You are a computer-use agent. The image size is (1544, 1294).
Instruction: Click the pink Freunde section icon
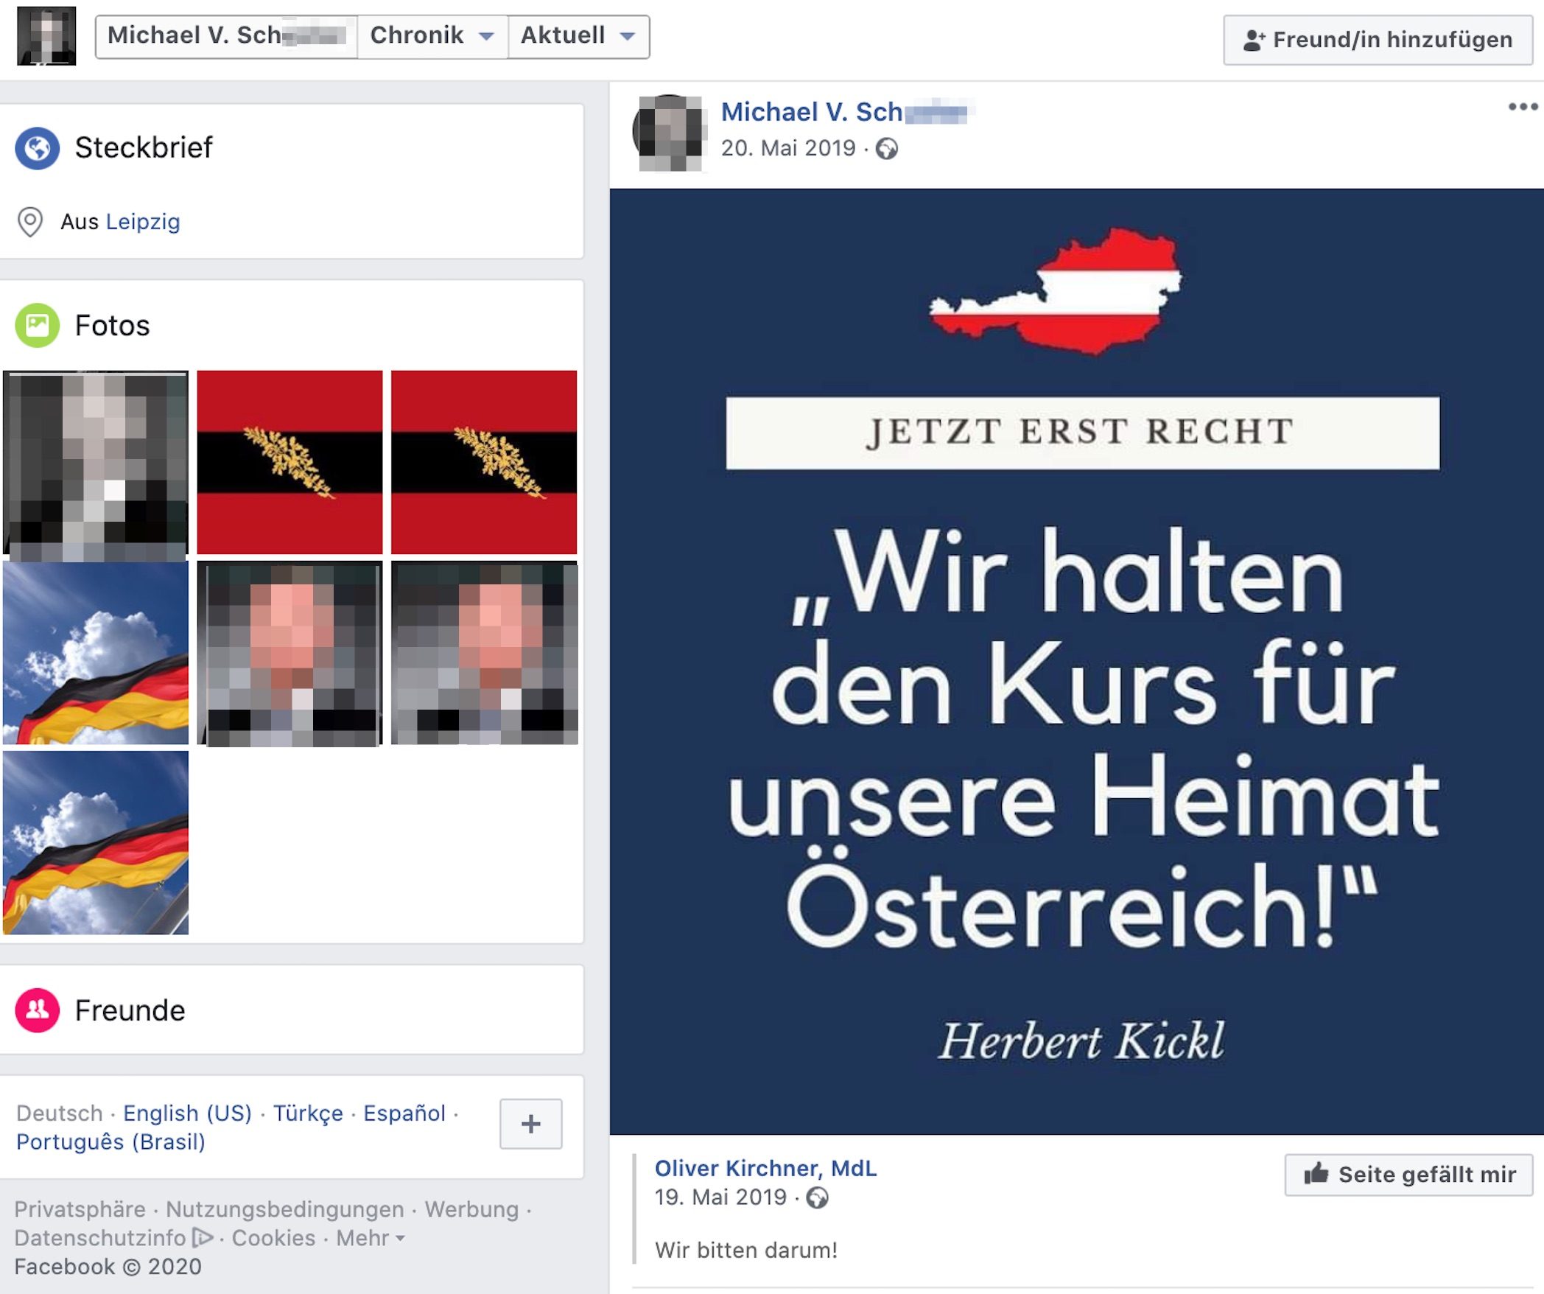pos(37,1010)
